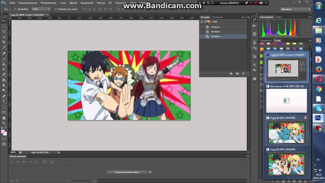
Task: Create new snapshot camera icon in History
Action: [x=237, y=74]
